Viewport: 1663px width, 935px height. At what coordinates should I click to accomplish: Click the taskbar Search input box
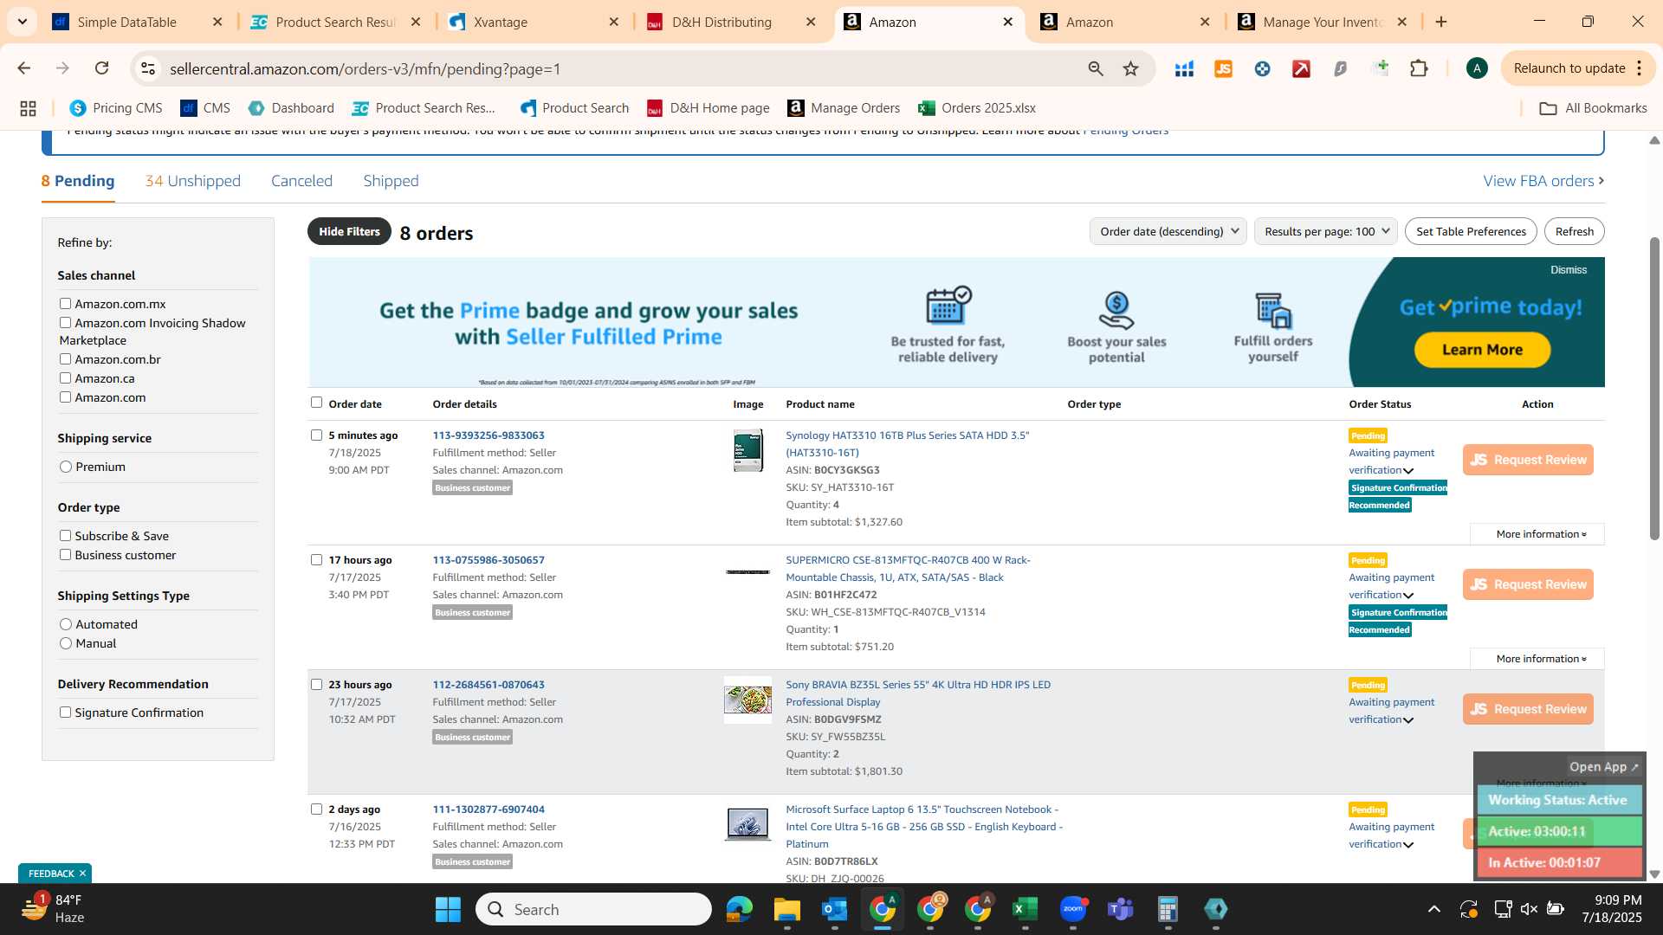[593, 909]
